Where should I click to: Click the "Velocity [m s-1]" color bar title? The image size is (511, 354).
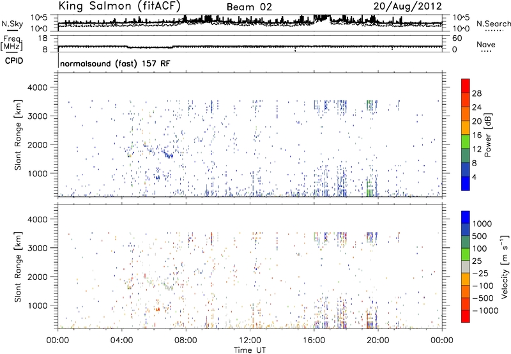click(x=505, y=266)
